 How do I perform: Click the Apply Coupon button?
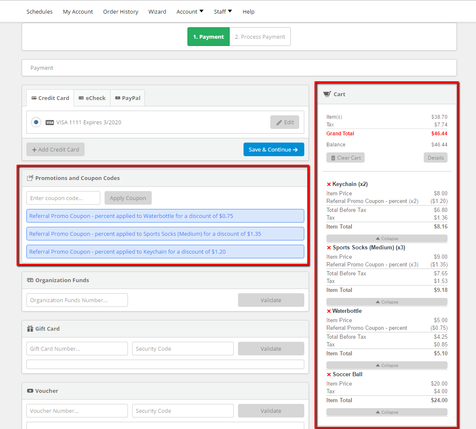coord(128,198)
